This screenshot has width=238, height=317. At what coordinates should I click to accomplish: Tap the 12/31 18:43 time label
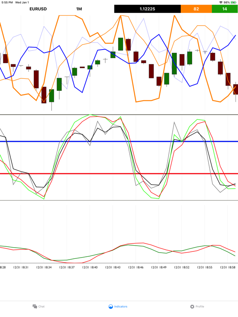point(113,267)
